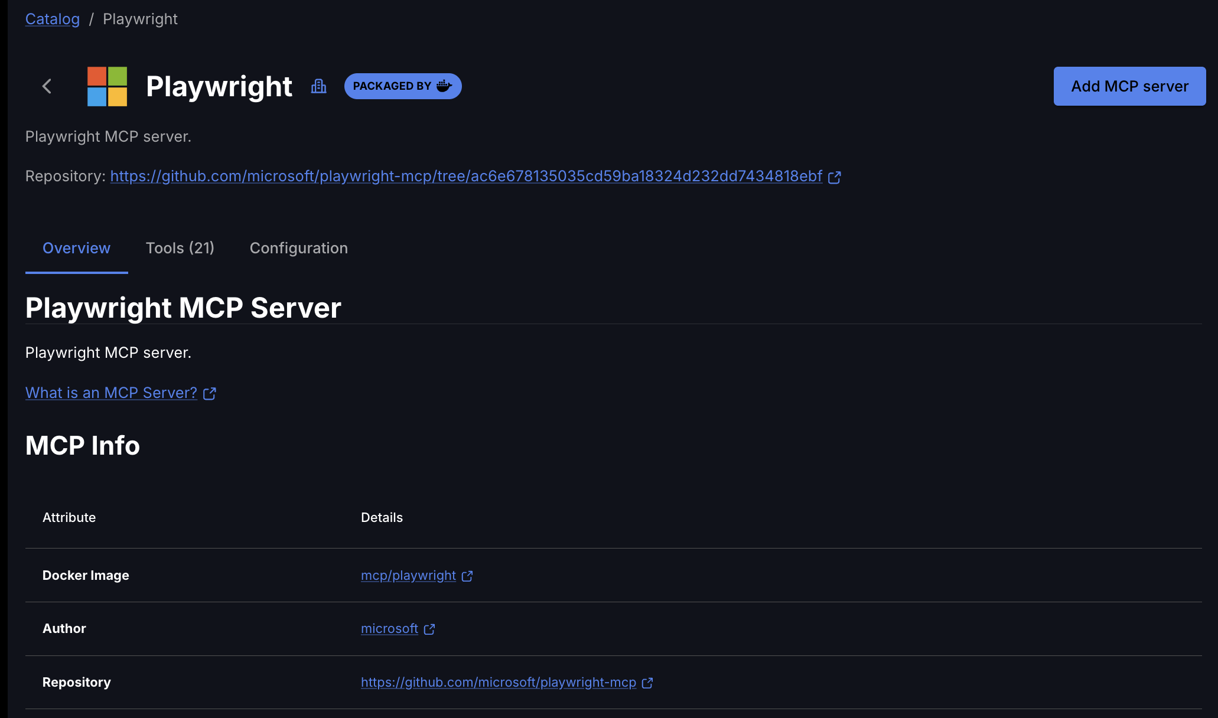This screenshot has width=1218, height=718.
Task: Click the Microsoft four-color logo
Action: coord(107,86)
